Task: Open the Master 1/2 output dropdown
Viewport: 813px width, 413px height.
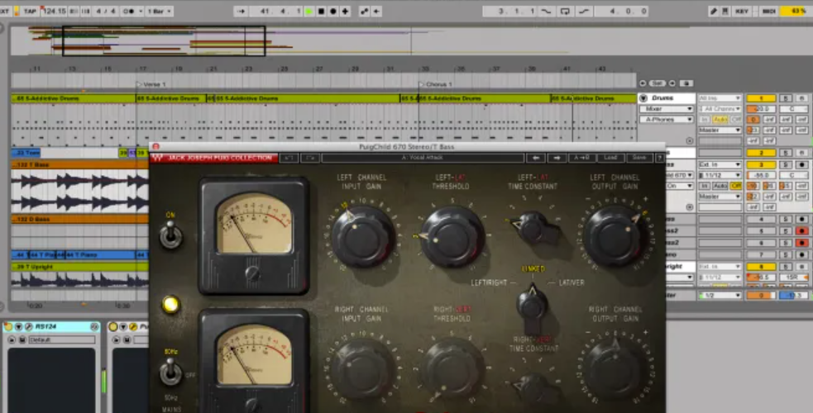Action: coord(720,295)
